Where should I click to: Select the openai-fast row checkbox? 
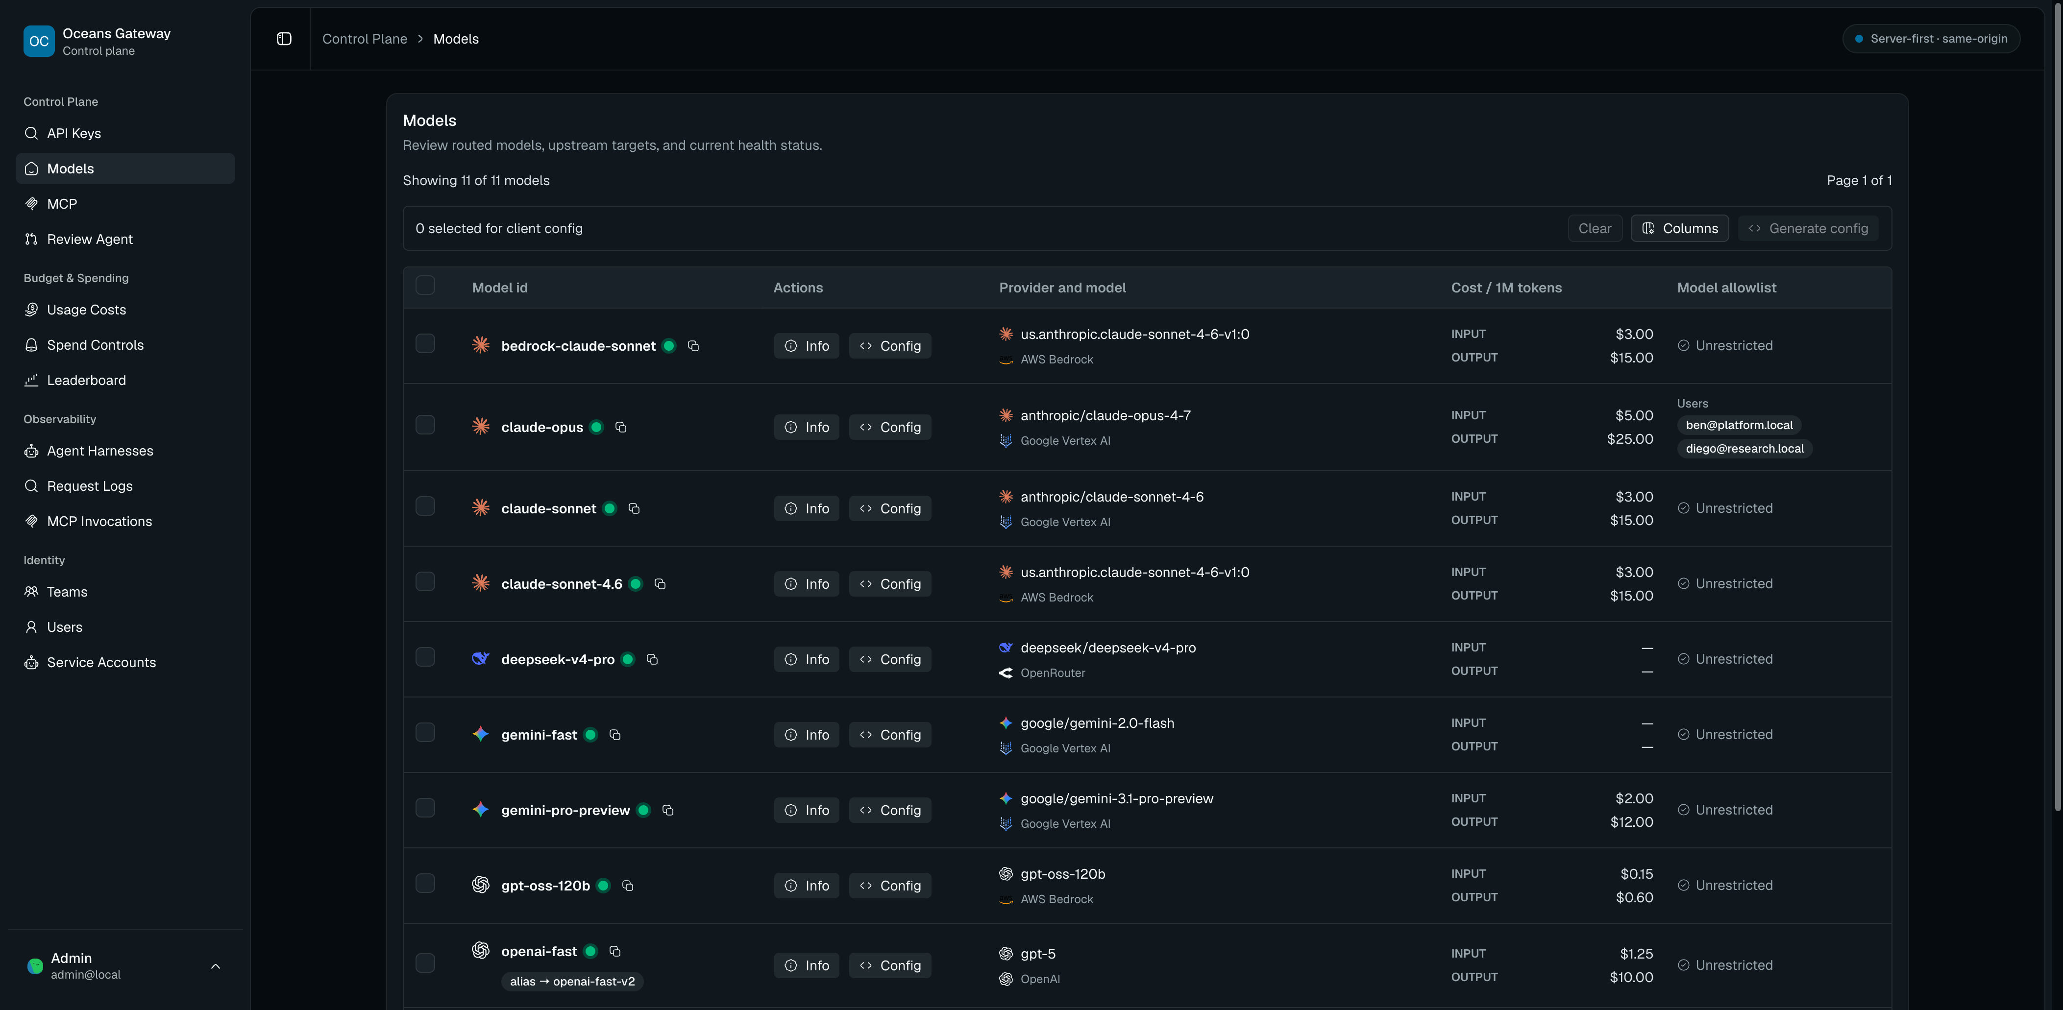[425, 963]
